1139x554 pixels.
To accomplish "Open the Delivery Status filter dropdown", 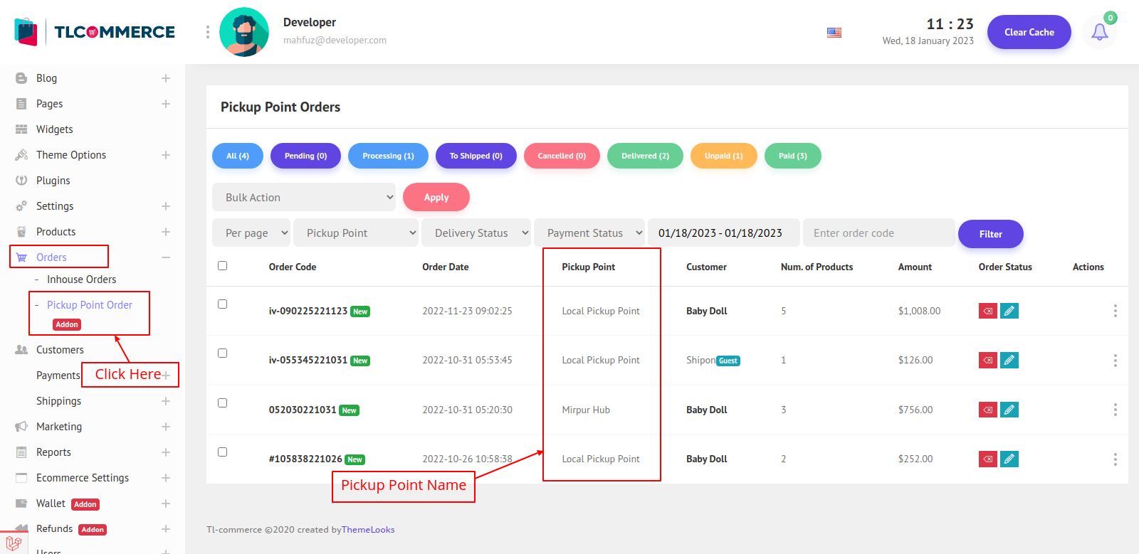I will pos(476,233).
